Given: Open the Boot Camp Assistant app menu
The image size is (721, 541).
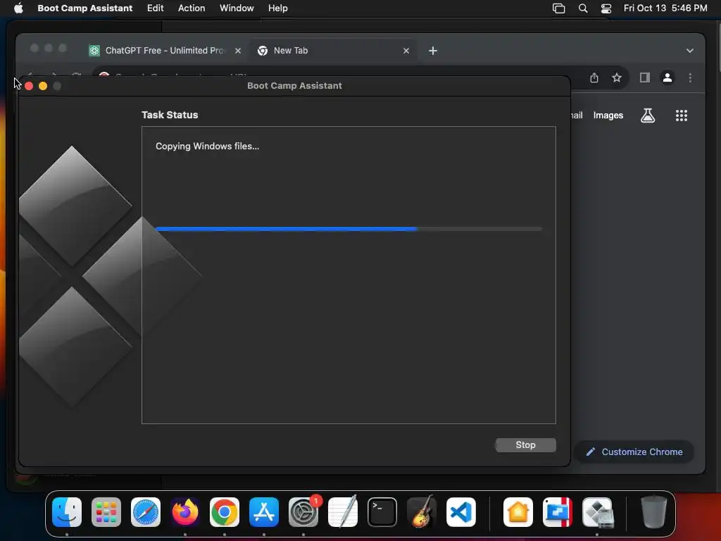Looking at the screenshot, I should pos(85,8).
